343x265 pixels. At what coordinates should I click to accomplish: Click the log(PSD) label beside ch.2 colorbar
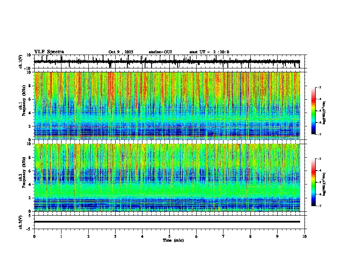click(324, 184)
